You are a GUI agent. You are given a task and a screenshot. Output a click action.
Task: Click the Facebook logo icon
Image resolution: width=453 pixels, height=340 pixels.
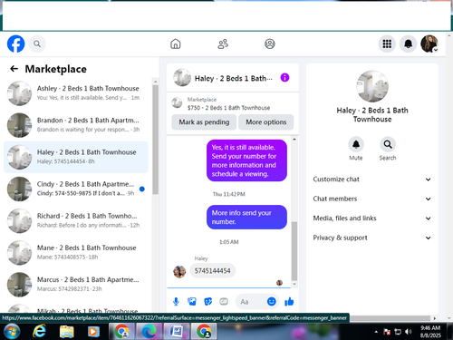point(15,44)
